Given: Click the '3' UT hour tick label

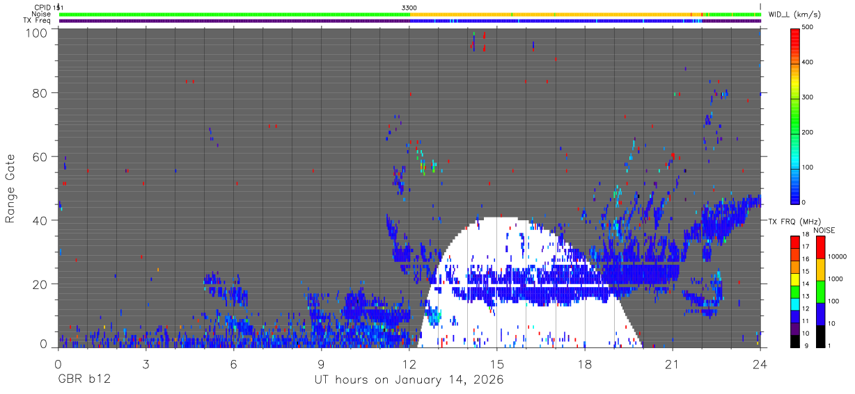Looking at the screenshot, I should point(146,363).
